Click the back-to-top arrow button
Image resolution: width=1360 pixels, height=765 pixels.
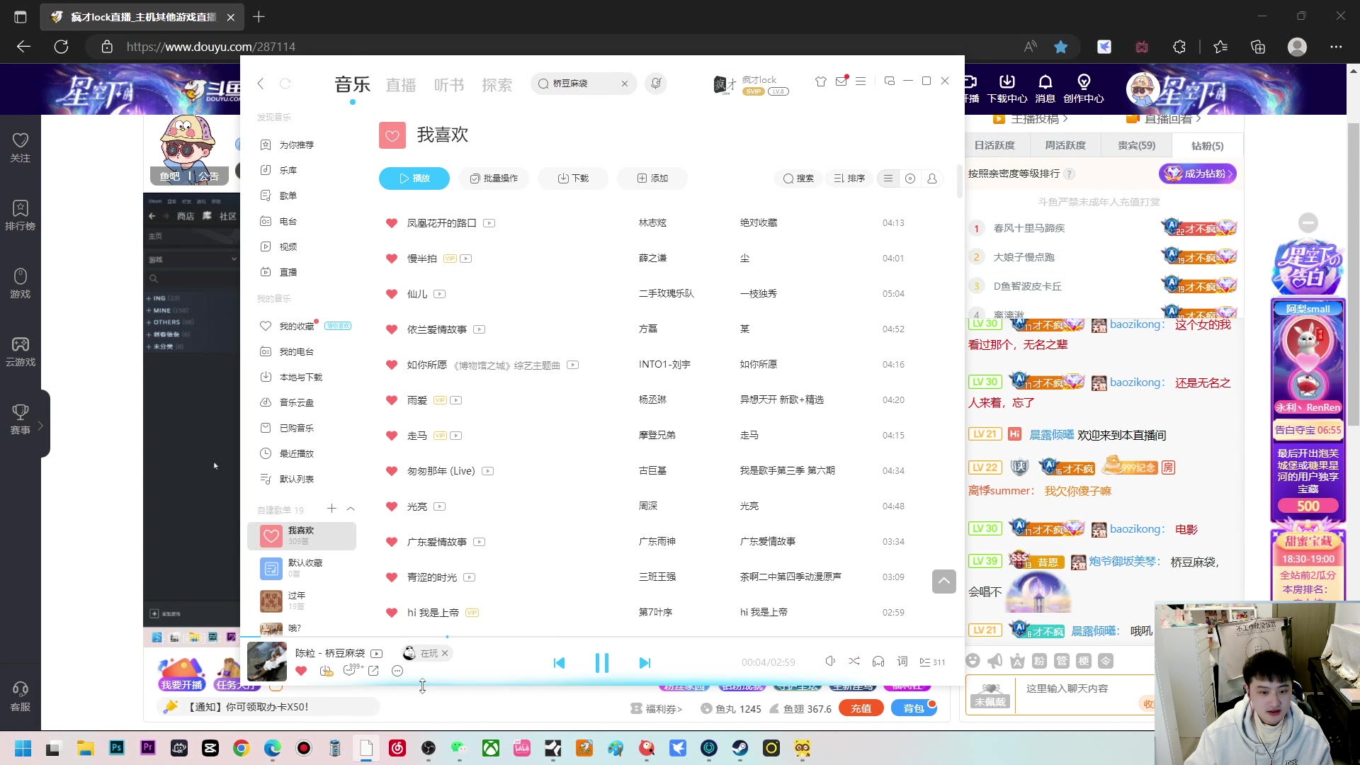coord(944,582)
